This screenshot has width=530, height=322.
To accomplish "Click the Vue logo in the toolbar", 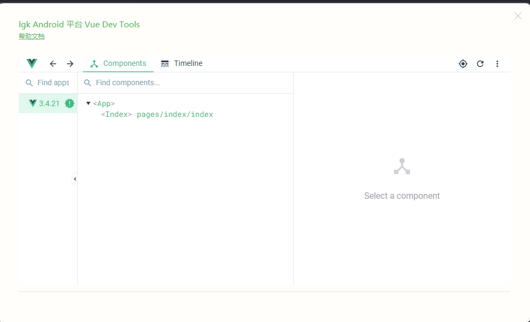I will pyautogui.click(x=32, y=64).
